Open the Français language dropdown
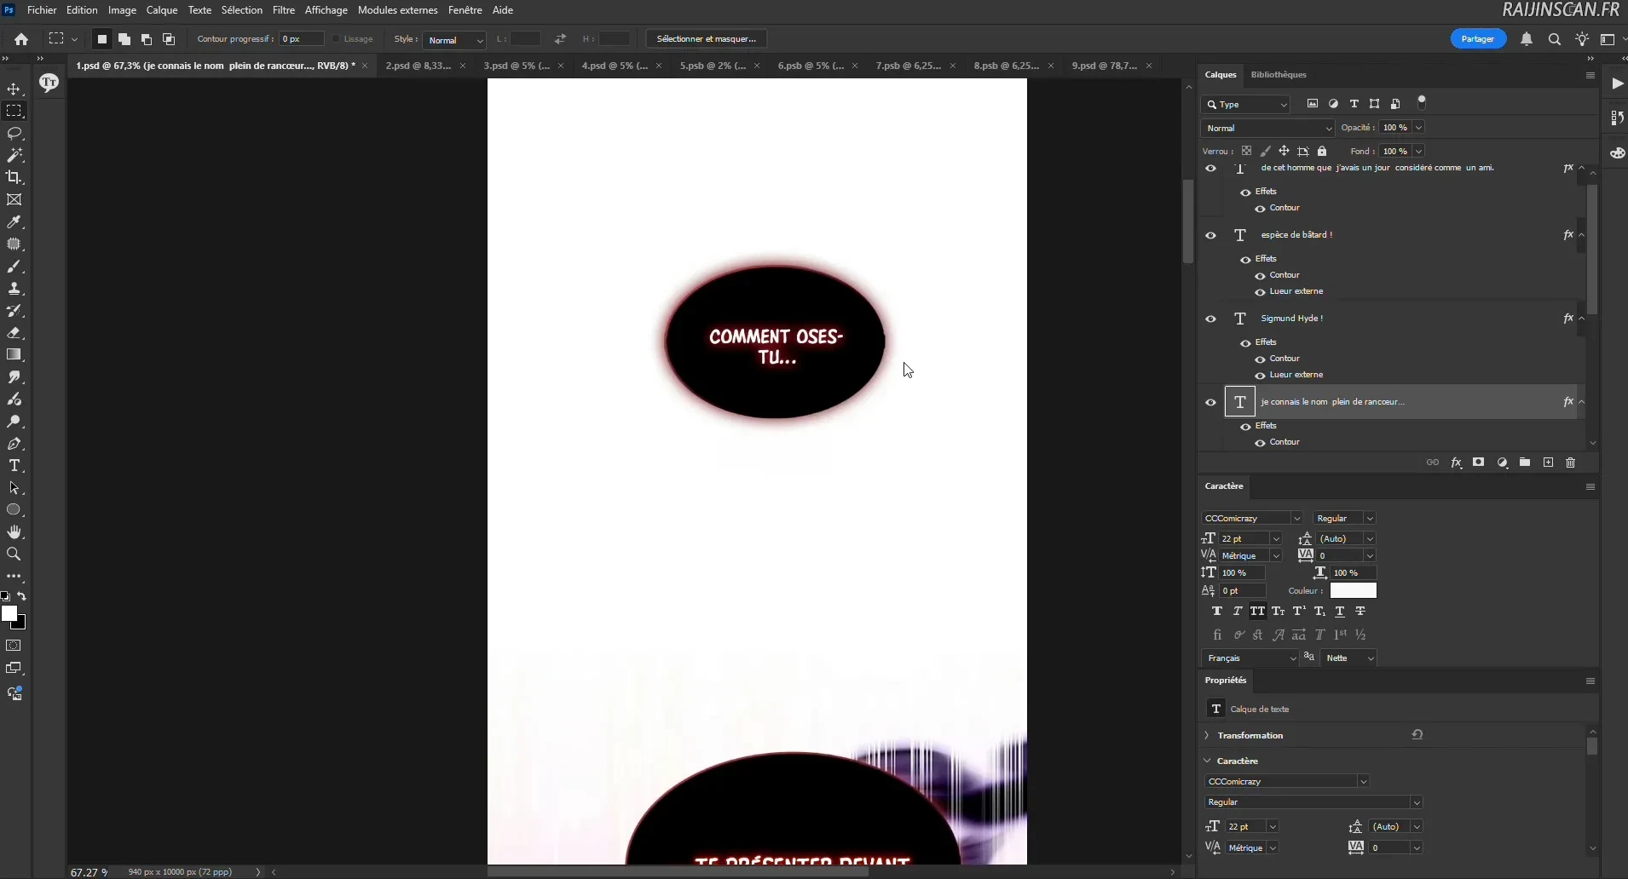 click(x=1250, y=658)
